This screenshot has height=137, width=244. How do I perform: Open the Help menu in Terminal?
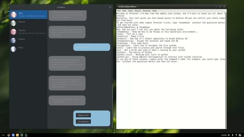(154, 11)
